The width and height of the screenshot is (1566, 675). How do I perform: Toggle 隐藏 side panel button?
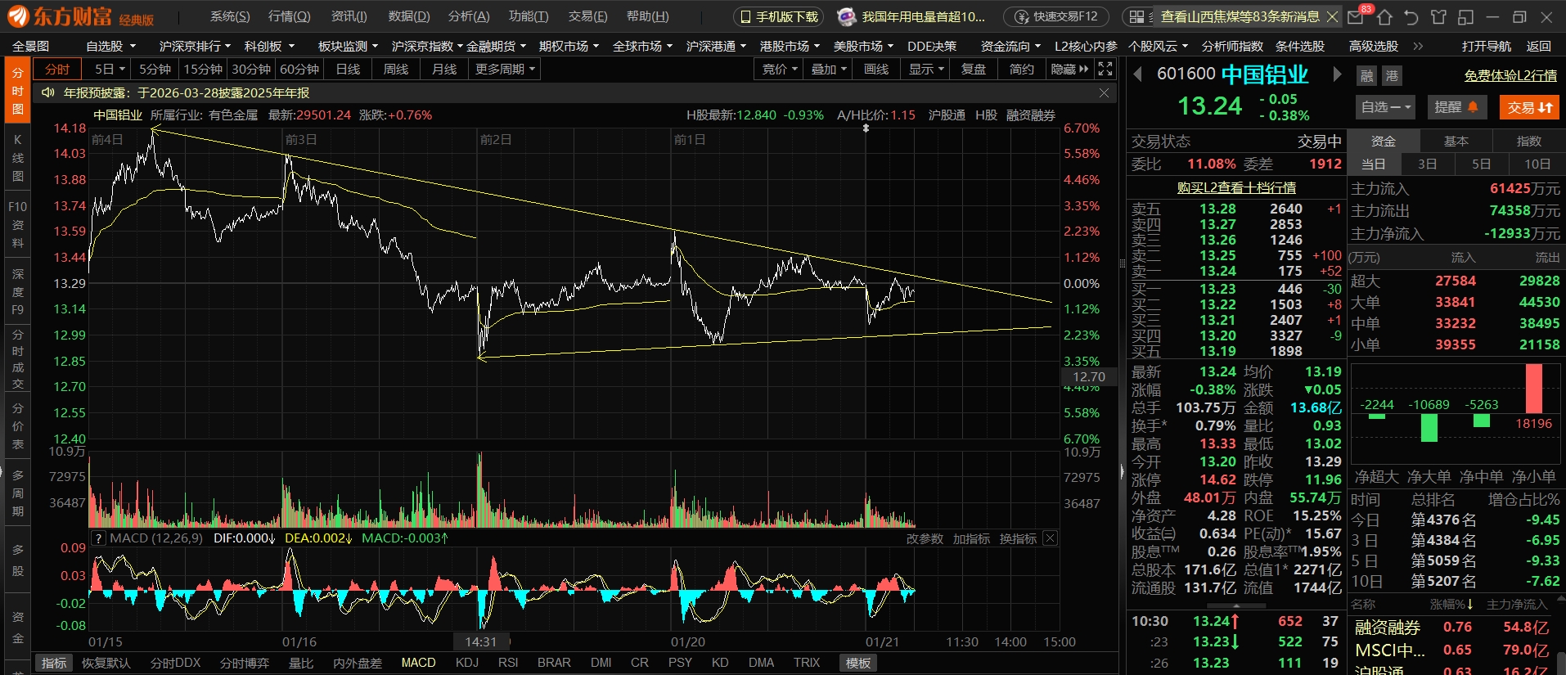tap(1069, 70)
